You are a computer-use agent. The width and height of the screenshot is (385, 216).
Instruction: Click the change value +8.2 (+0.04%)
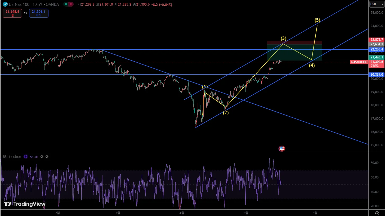(162, 4)
